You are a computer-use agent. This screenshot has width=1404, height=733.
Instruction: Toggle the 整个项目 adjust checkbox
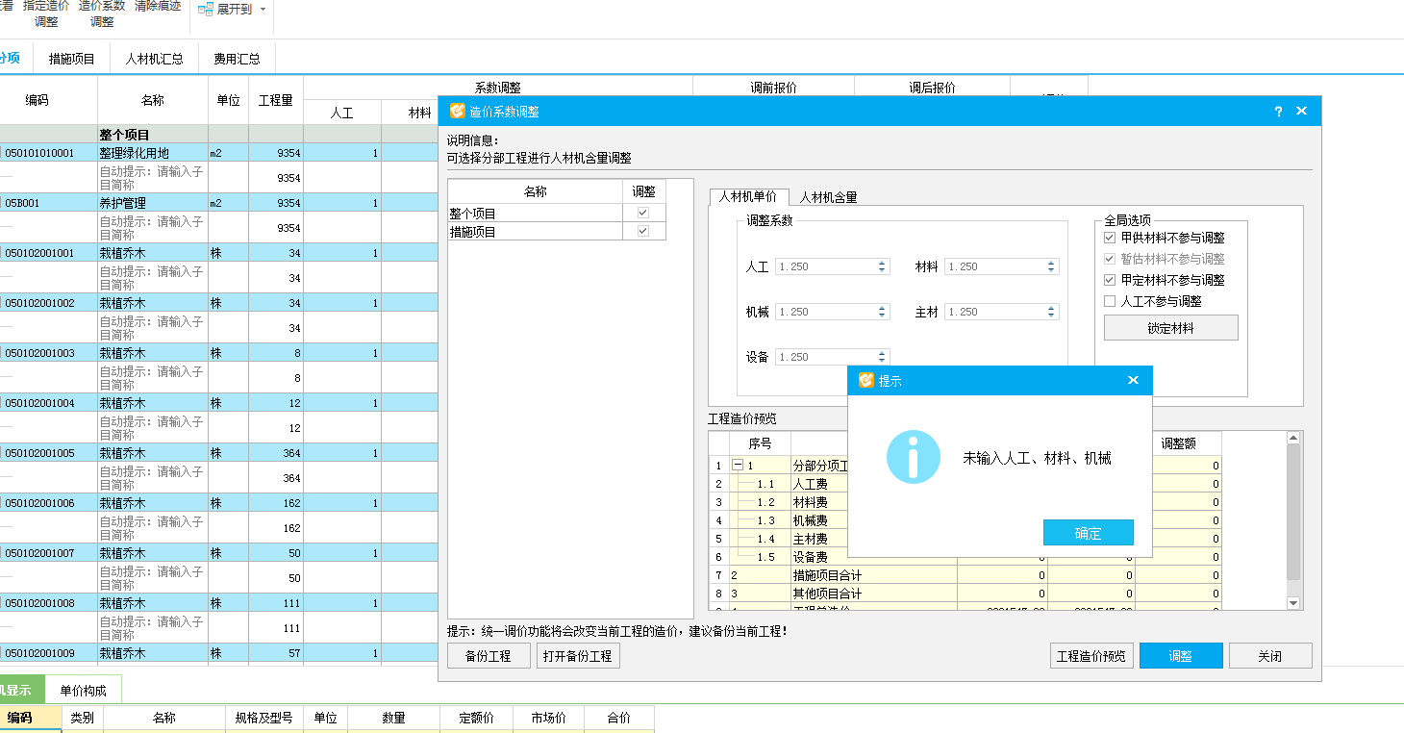point(643,213)
